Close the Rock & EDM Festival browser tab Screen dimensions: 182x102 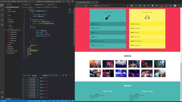coord(97,2)
